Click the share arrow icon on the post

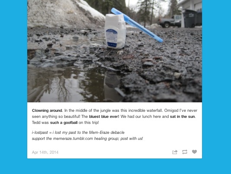pos(175,152)
